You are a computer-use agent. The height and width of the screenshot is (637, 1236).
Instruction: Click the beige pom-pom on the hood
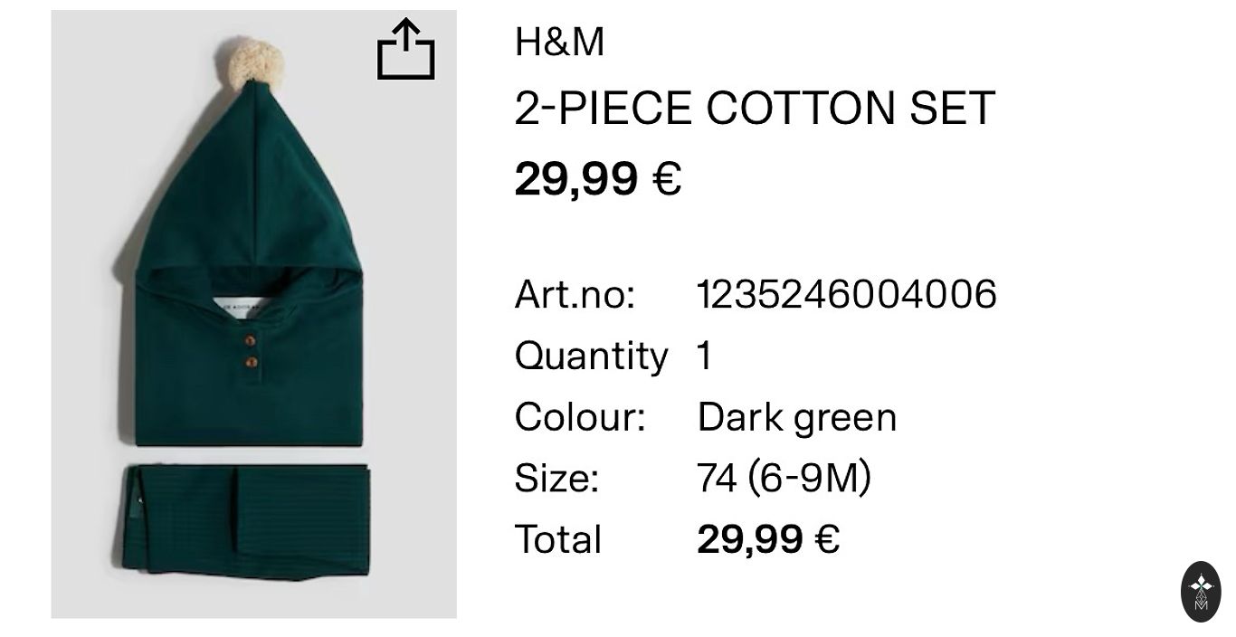click(255, 63)
